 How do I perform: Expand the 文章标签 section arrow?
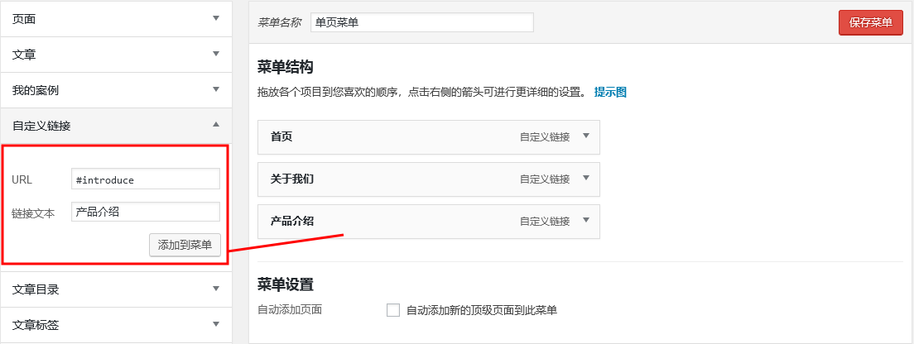pos(216,324)
